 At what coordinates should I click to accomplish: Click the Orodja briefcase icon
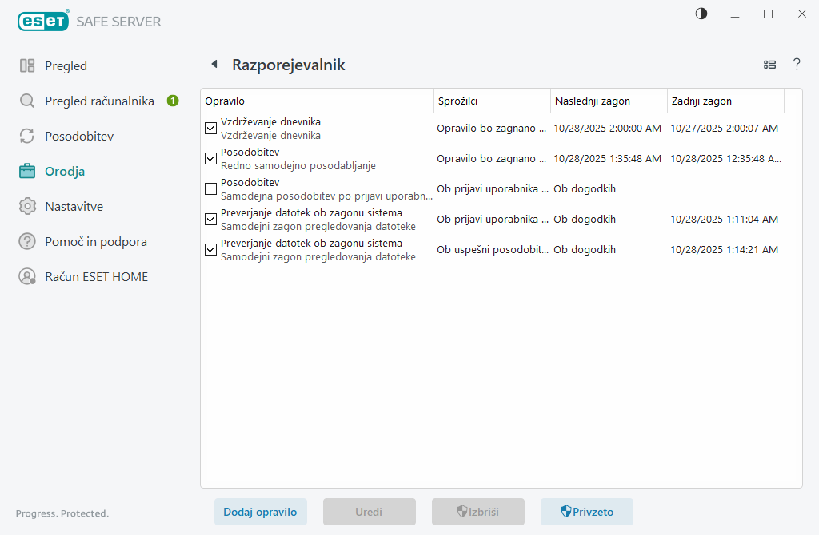(27, 171)
